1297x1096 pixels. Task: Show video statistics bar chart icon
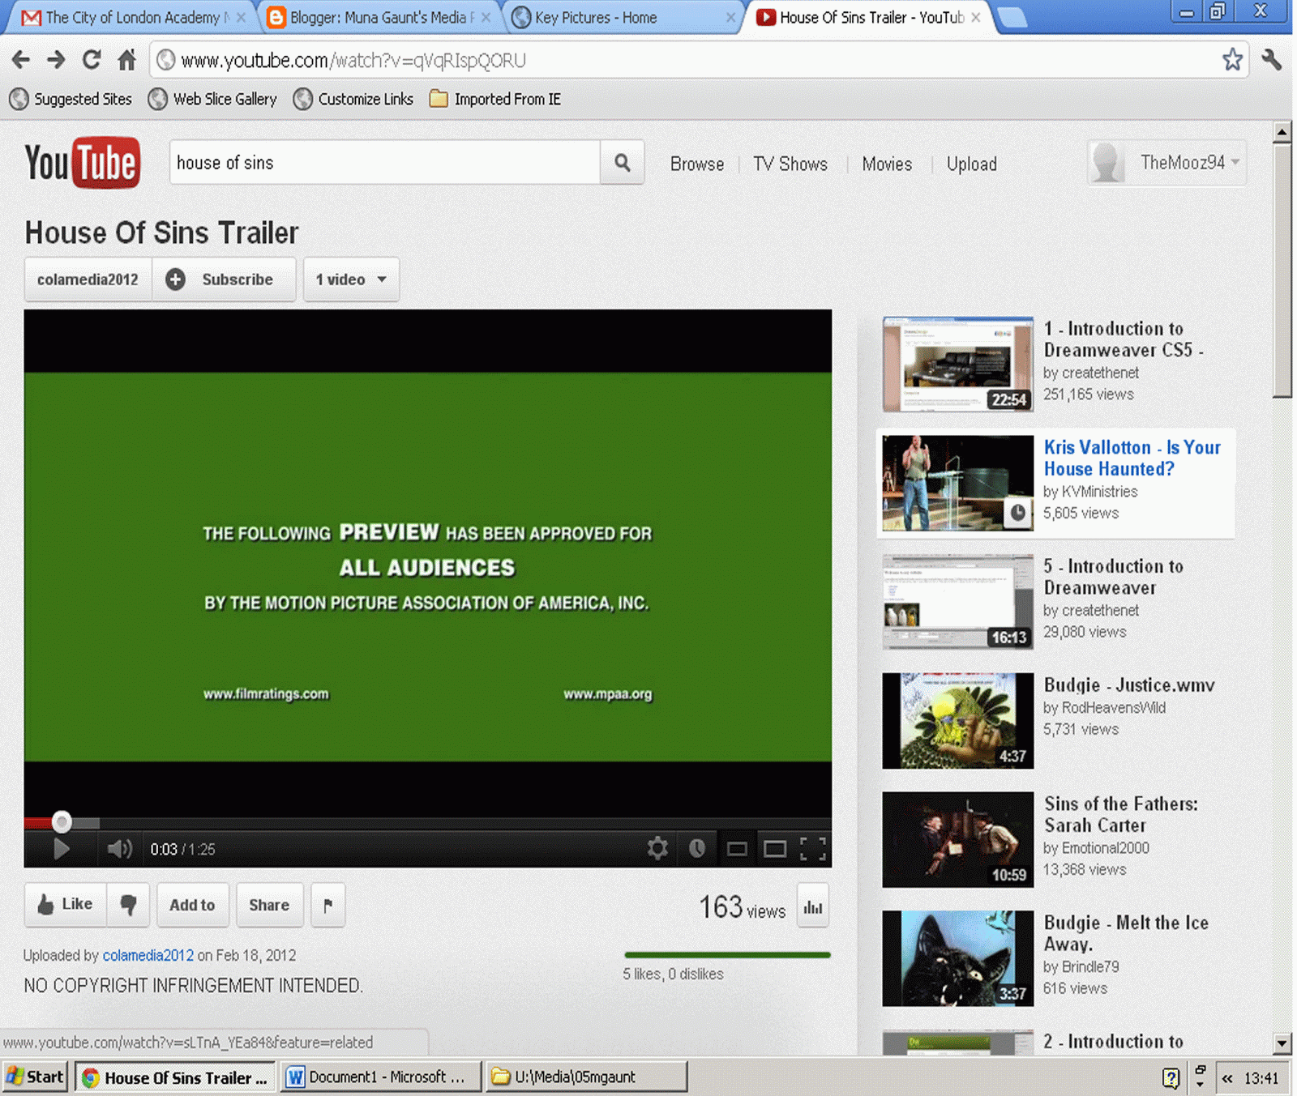point(813,907)
